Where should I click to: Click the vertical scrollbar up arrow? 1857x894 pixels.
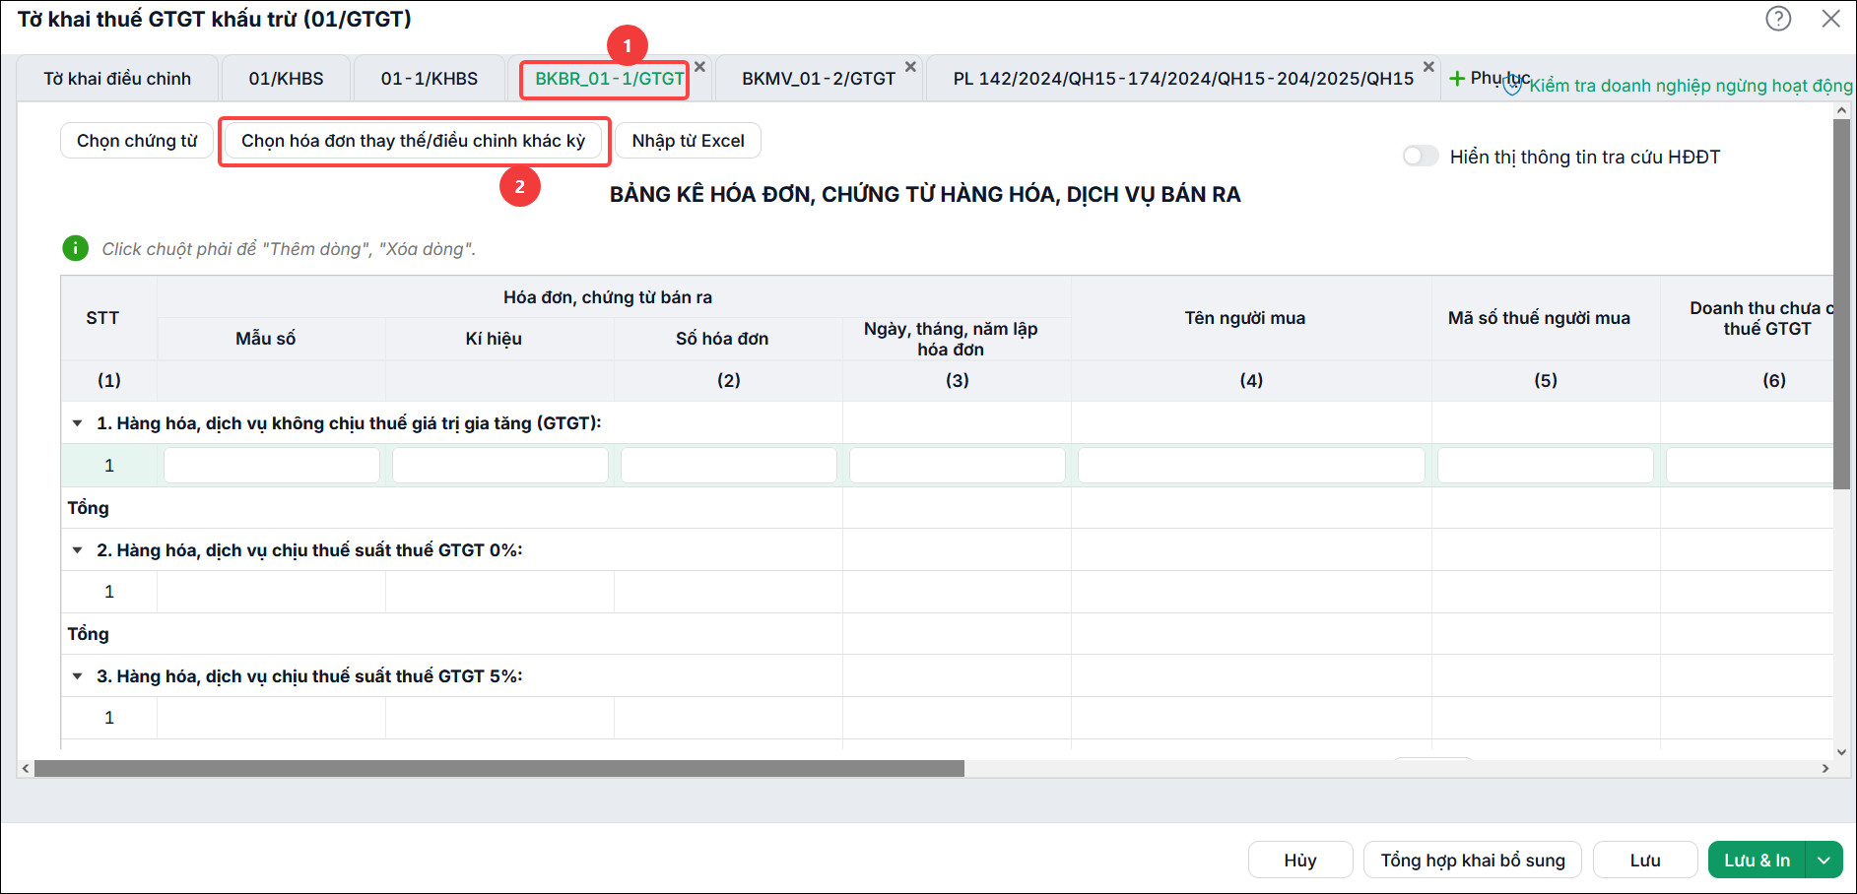1841,111
